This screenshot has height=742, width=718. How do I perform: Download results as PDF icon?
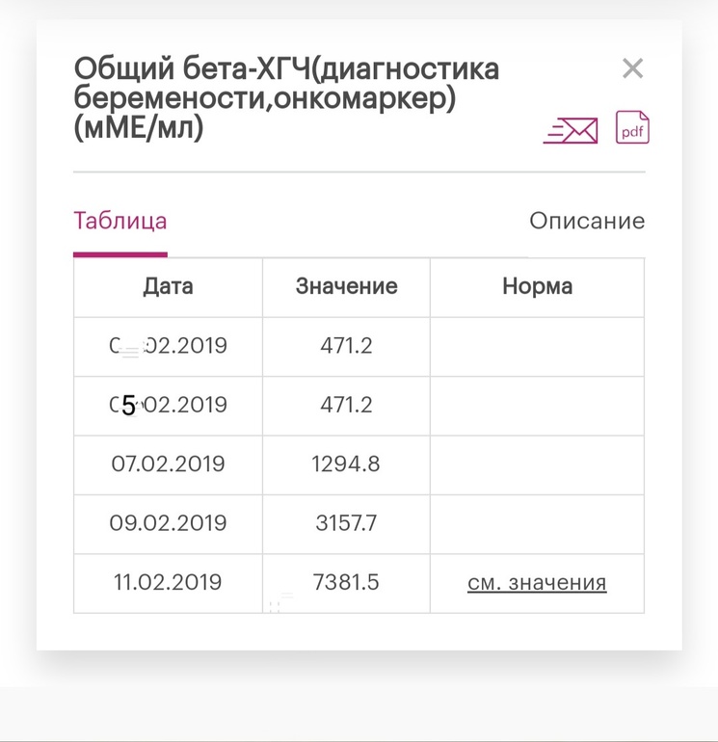(632, 127)
